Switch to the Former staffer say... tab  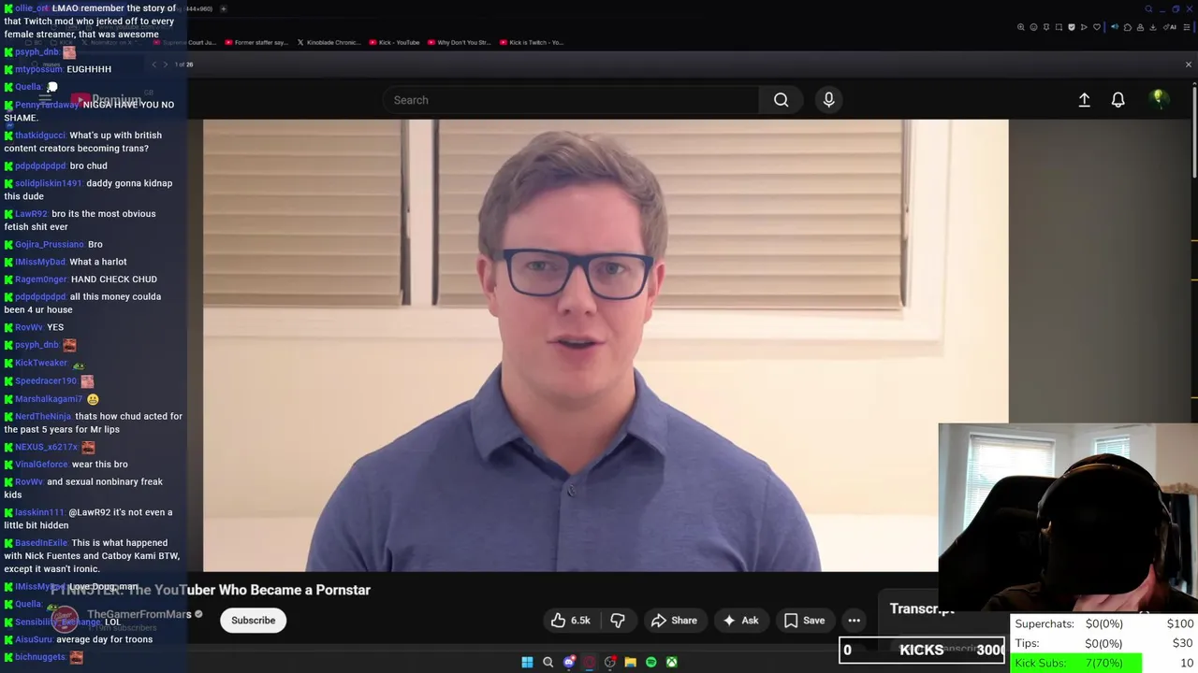click(x=256, y=42)
